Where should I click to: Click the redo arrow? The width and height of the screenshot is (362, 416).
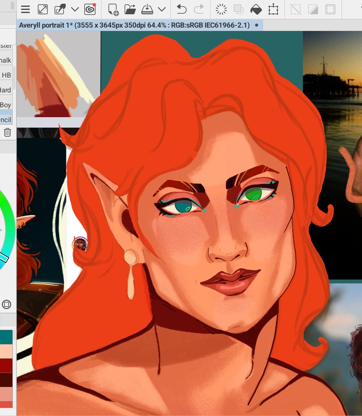click(x=199, y=10)
